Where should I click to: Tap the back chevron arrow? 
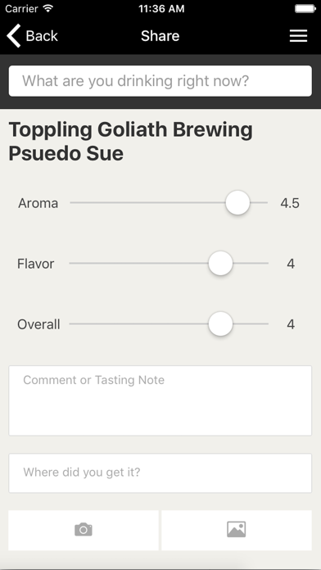13,36
